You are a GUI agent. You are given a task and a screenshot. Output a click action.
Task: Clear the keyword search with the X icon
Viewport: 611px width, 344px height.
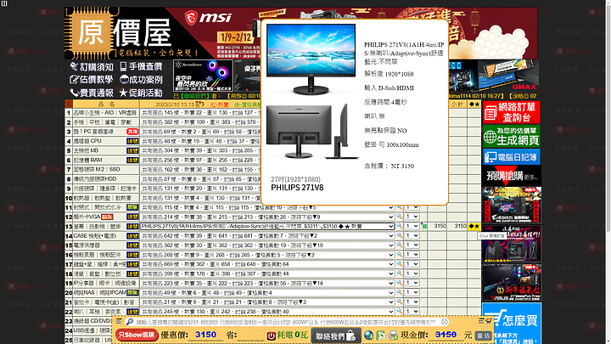pyautogui.click(x=445, y=322)
